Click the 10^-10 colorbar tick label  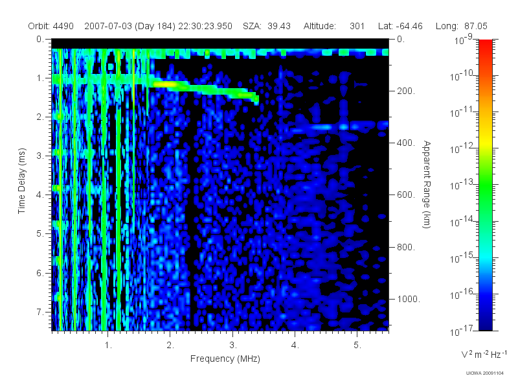(463, 77)
